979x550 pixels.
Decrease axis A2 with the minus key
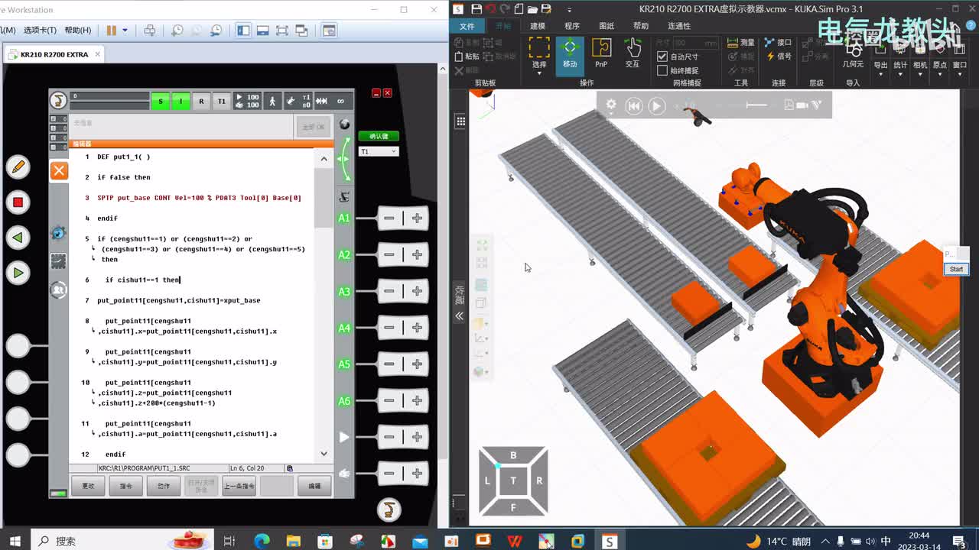click(x=389, y=255)
